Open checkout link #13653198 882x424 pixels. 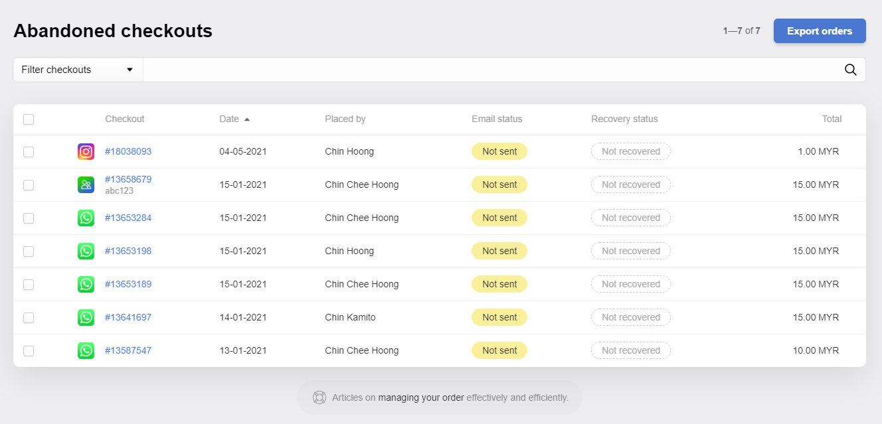(x=128, y=251)
